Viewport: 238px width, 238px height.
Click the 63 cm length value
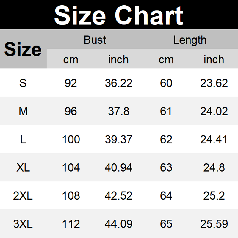pos(166,168)
